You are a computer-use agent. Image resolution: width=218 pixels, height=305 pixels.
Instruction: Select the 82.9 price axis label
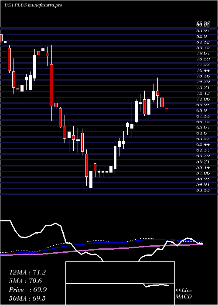[202, 36]
